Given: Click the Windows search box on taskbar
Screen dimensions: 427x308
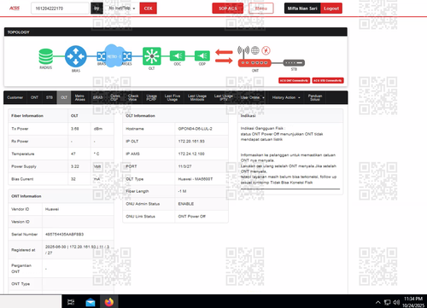Looking at the screenshot, I should [x=31, y=301].
